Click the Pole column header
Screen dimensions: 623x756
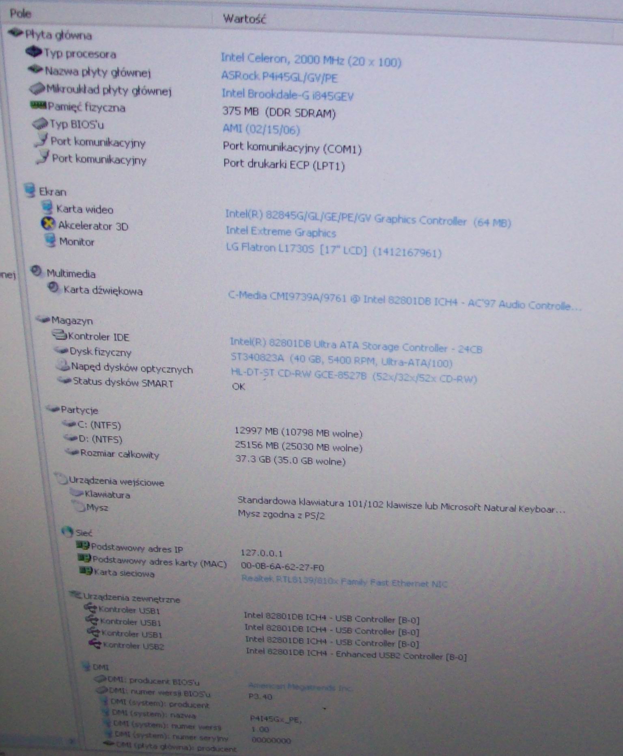[x=21, y=13]
